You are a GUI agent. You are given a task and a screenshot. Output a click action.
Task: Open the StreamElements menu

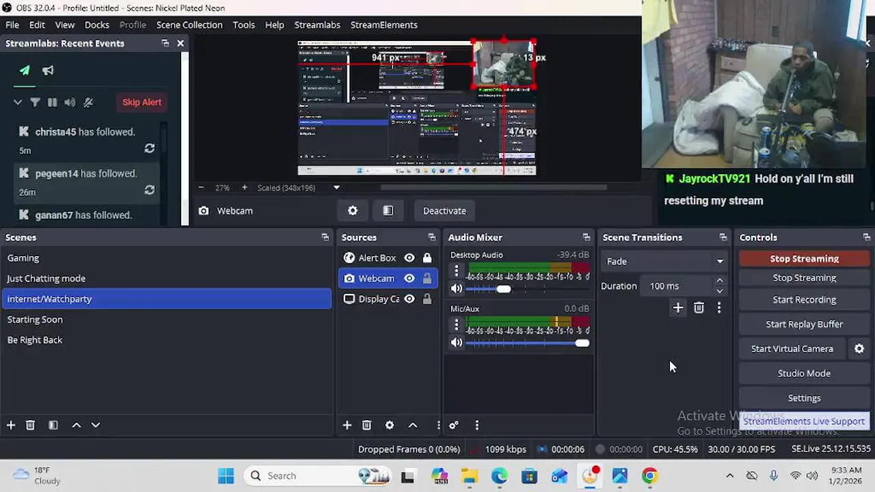click(383, 25)
